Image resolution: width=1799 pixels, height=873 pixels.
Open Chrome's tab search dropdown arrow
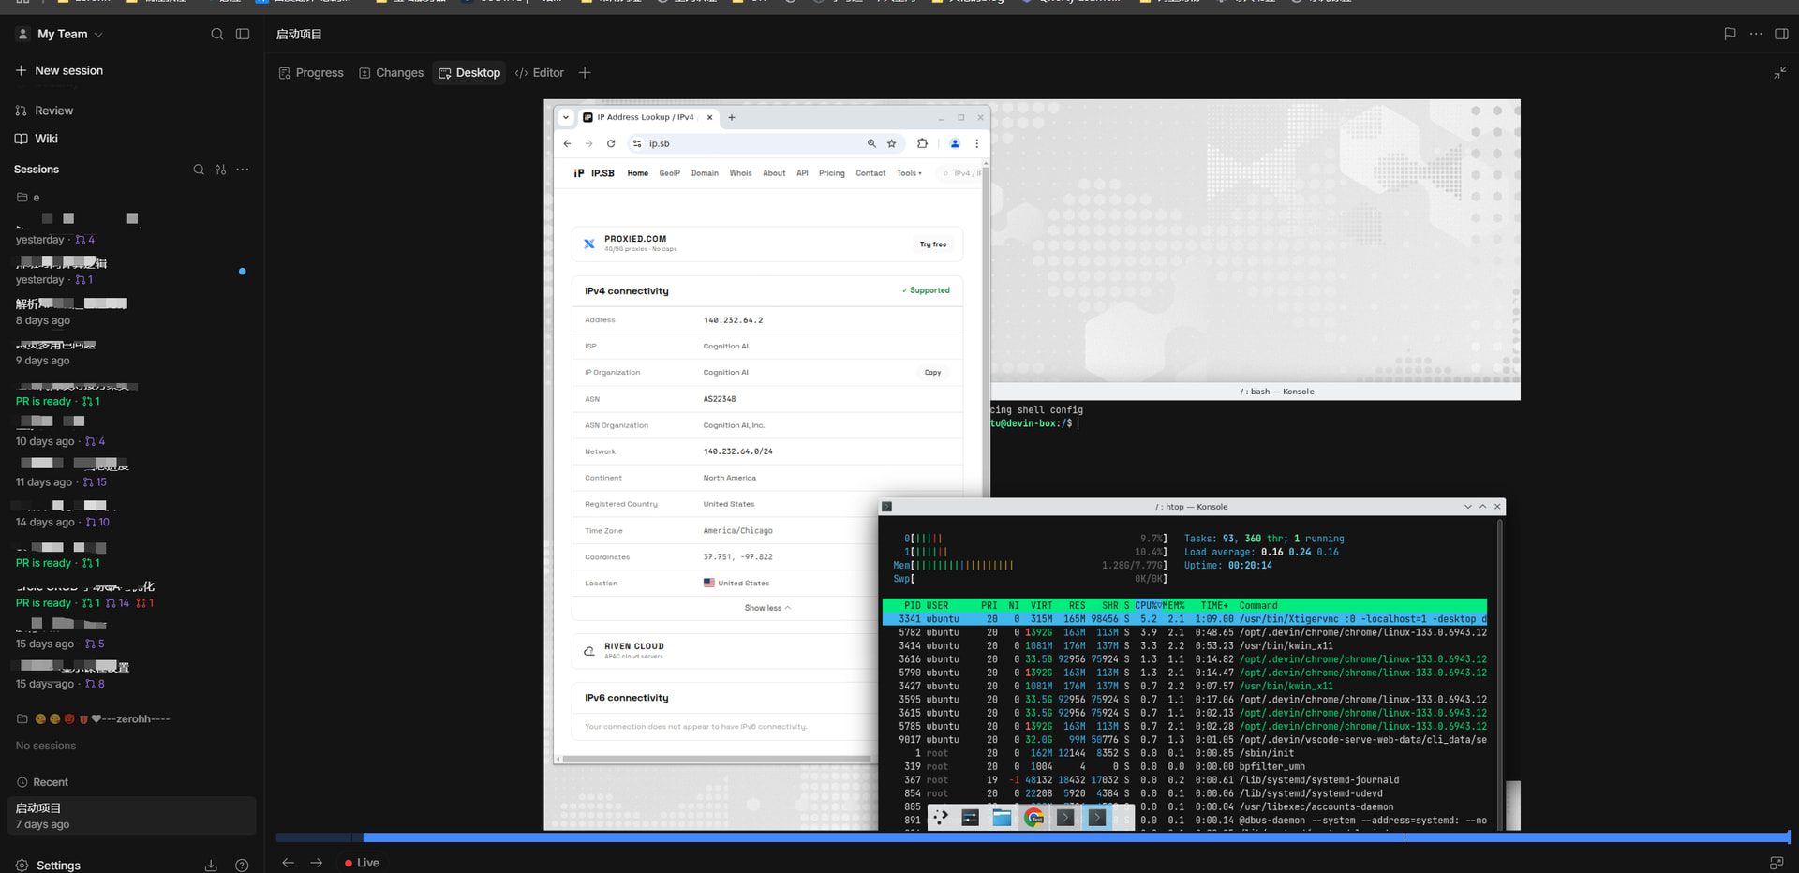[x=566, y=117]
